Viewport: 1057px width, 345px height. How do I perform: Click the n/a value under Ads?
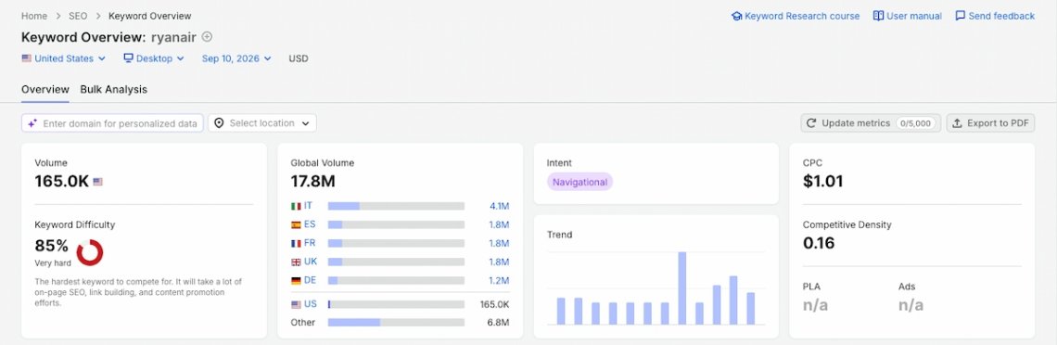coord(911,305)
